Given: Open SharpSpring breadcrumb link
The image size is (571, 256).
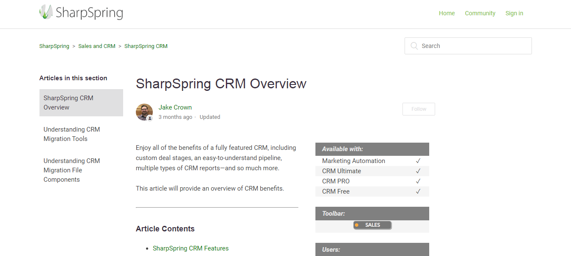Looking at the screenshot, I should pyautogui.click(x=54, y=46).
